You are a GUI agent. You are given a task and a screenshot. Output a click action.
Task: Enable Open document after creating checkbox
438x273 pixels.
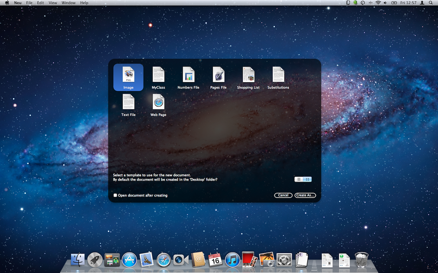115,196
